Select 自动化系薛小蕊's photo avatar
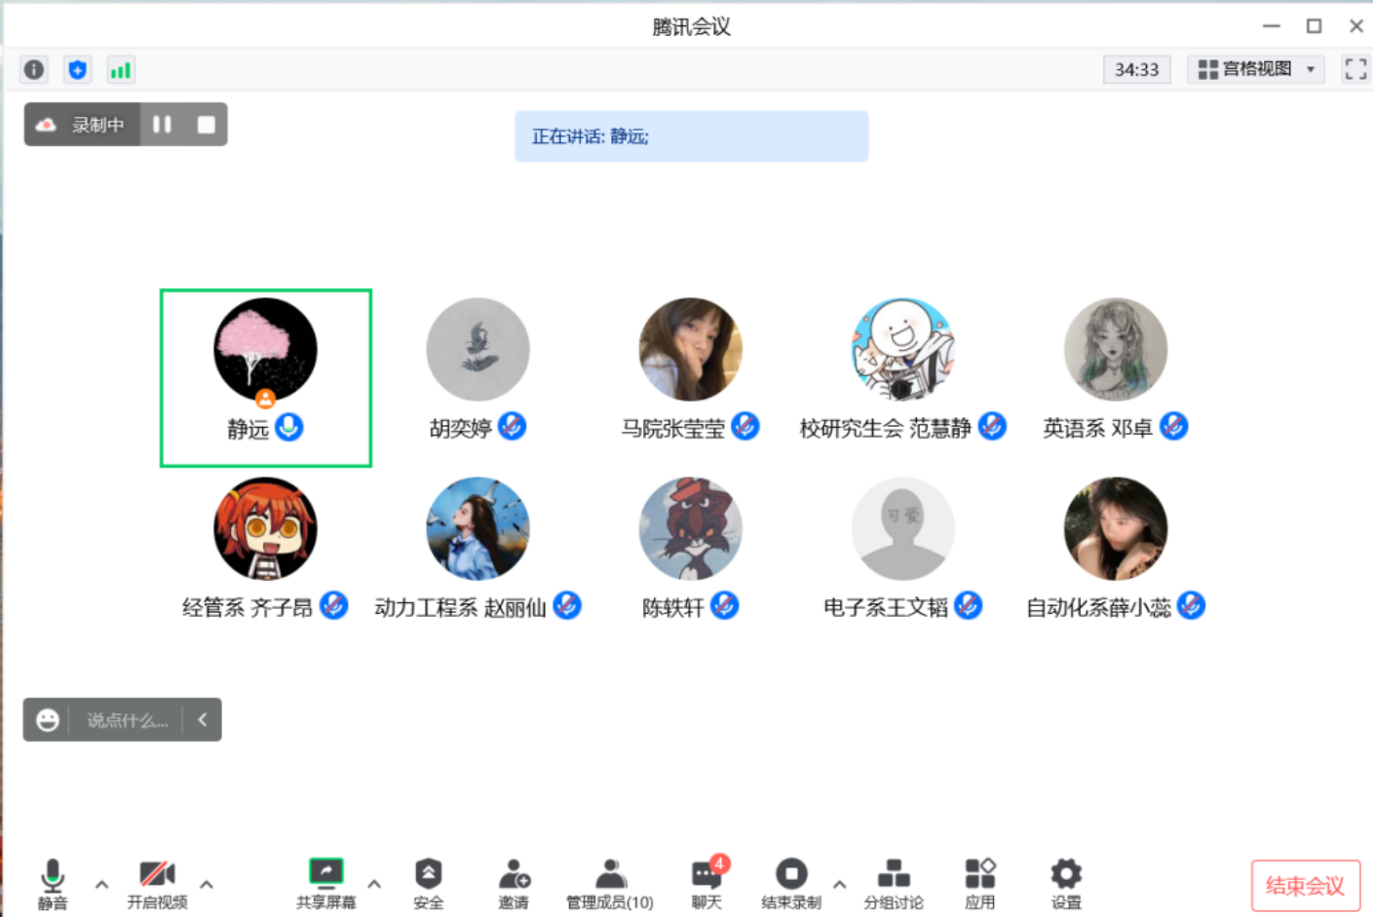Screen dimensions: 1374x918 pyautogui.click(x=1116, y=529)
